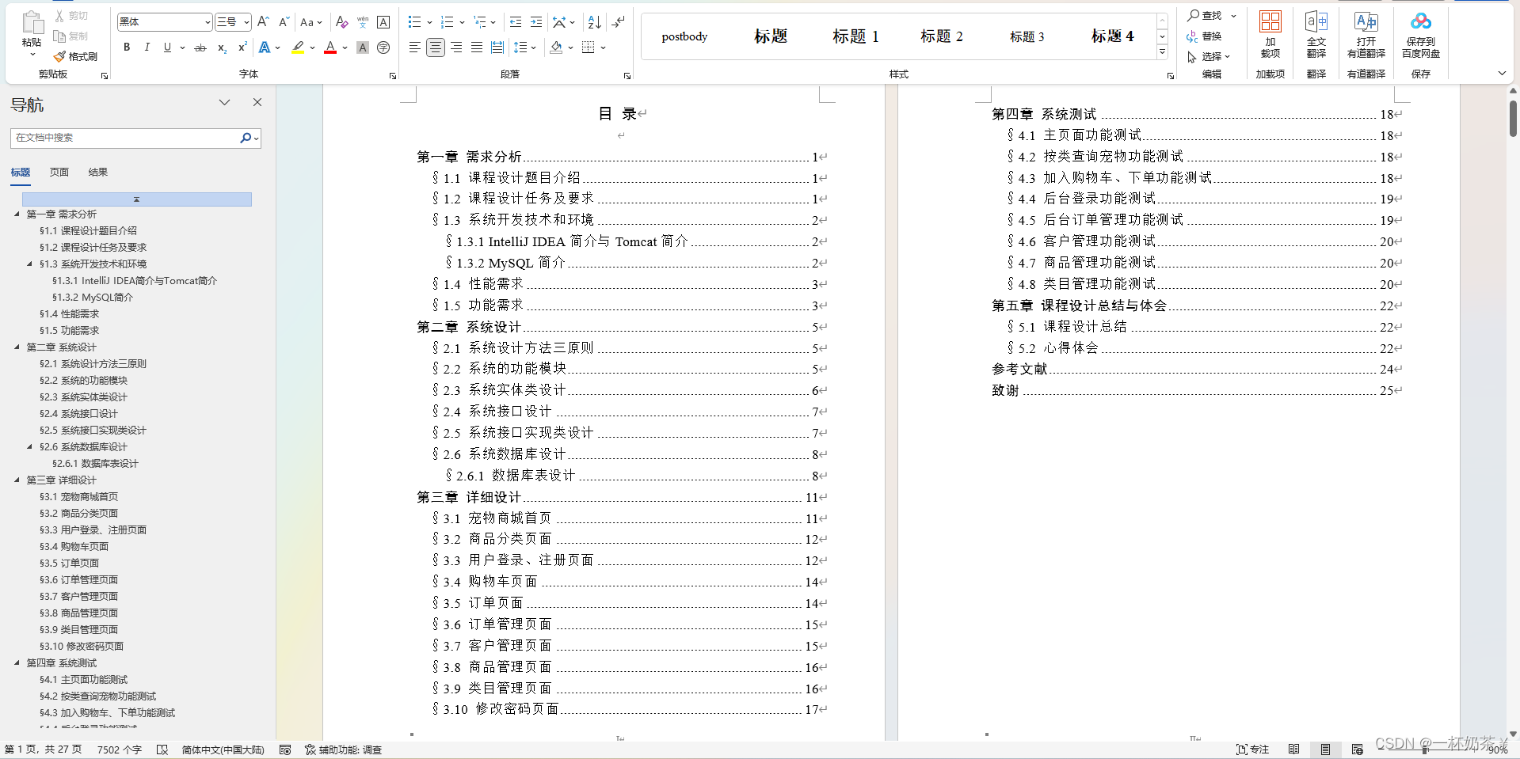Switch to the 结果 tab in navigation pane
This screenshot has height=759, width=1520.
tap(98, 173)
